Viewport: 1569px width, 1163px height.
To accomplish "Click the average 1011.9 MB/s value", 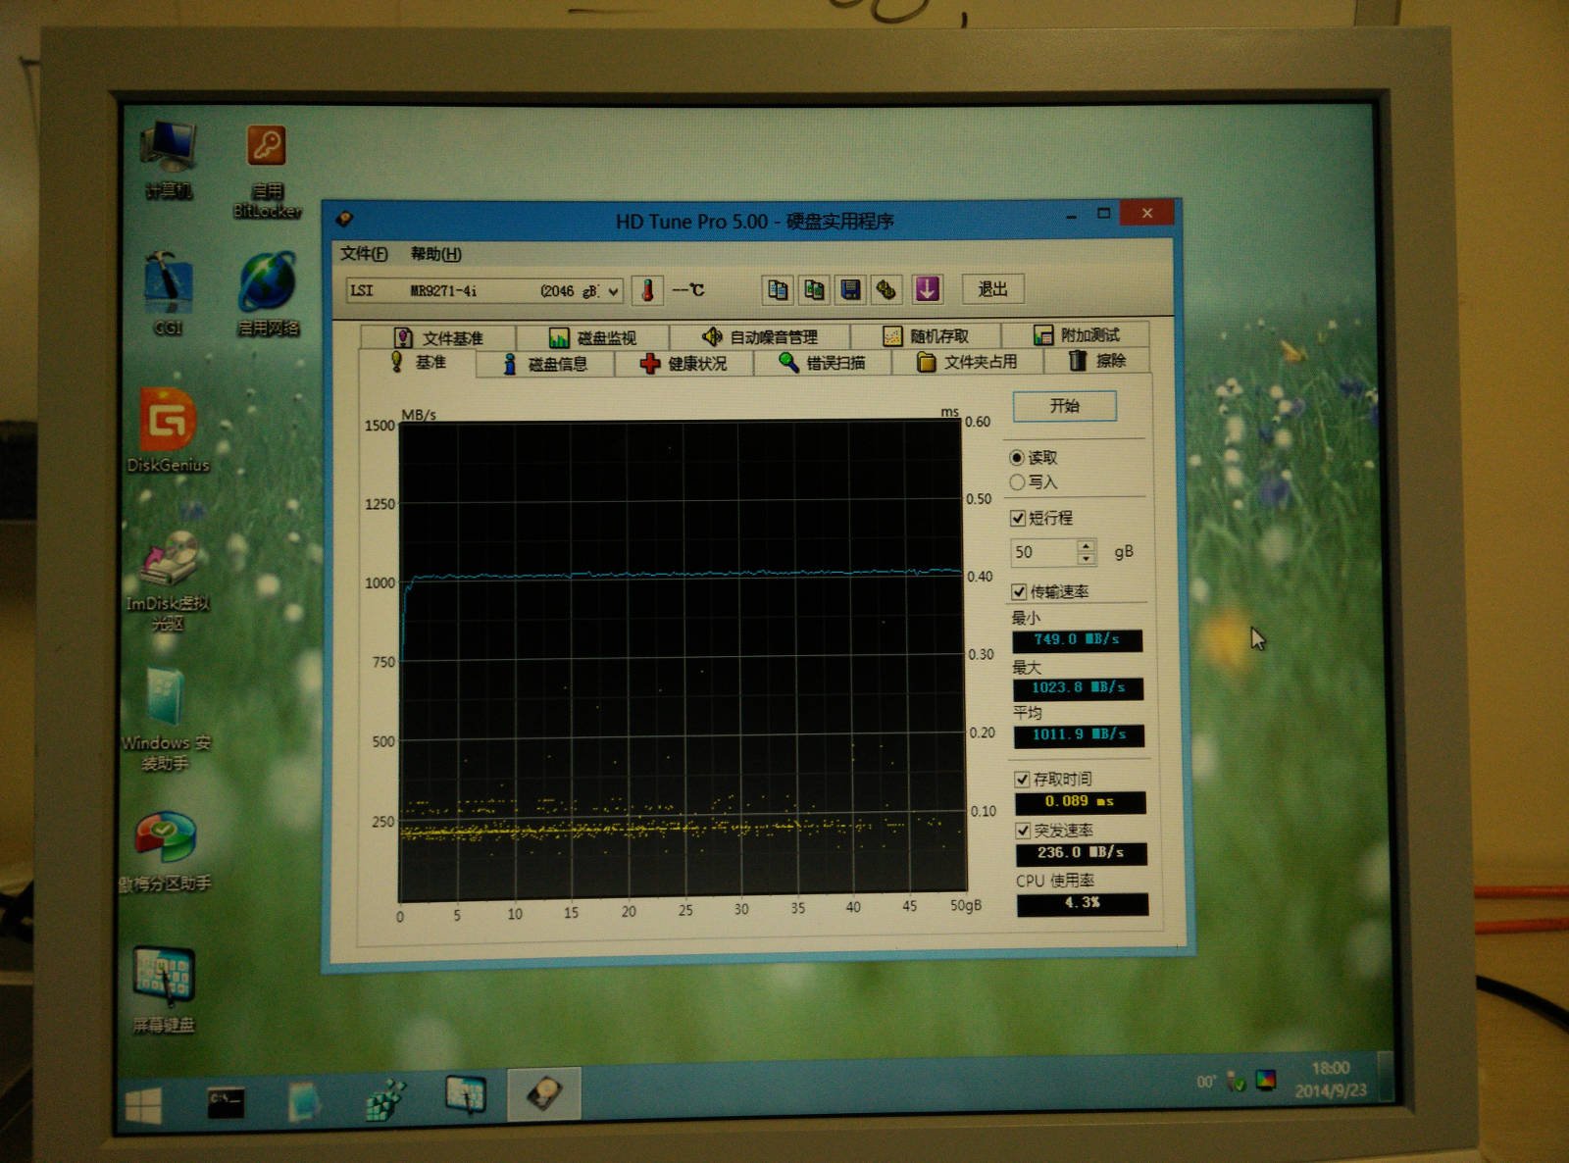I will 1079,734.
